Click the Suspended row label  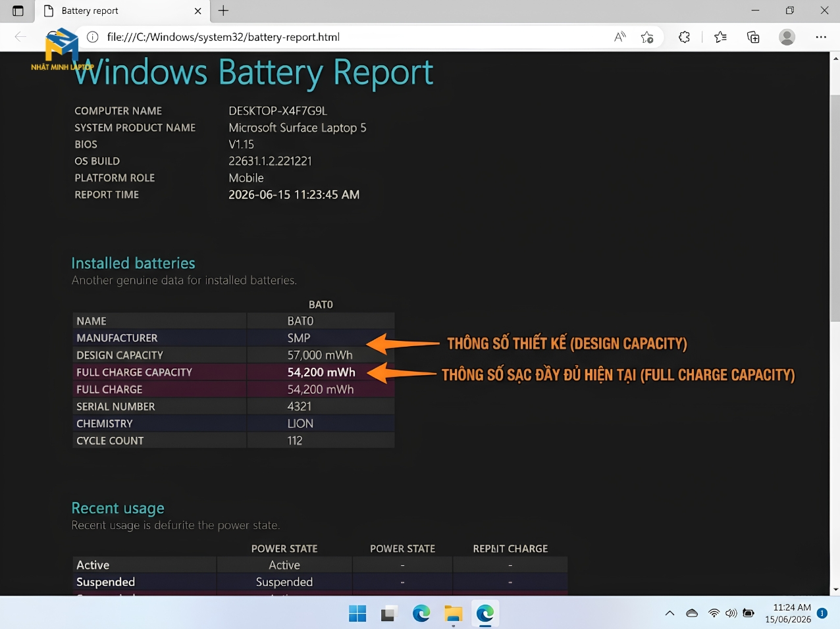pos(105,582)
